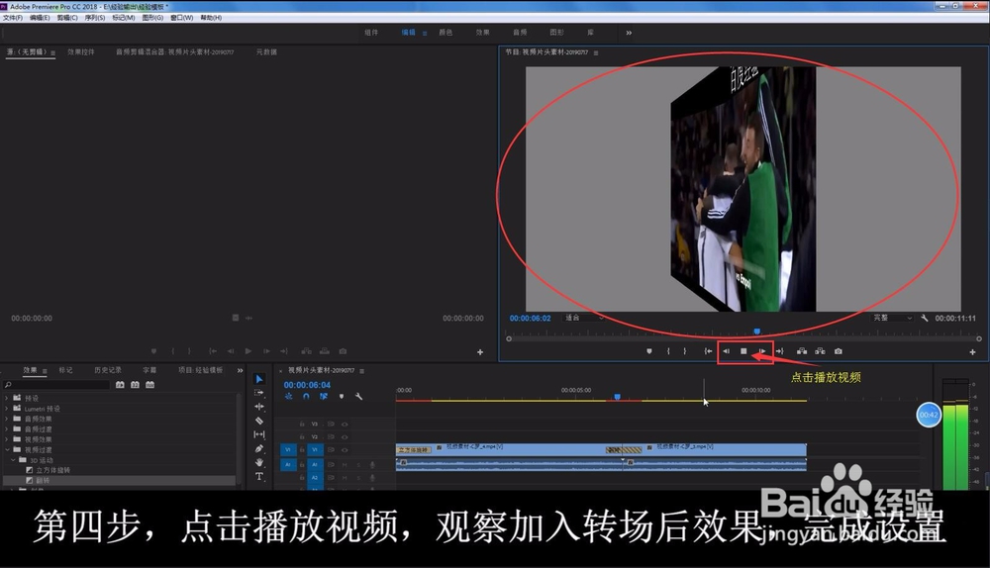This screenshot has width=990, height=568.
Task: Toggle V2 track output eye
Action: click(345, 436)
